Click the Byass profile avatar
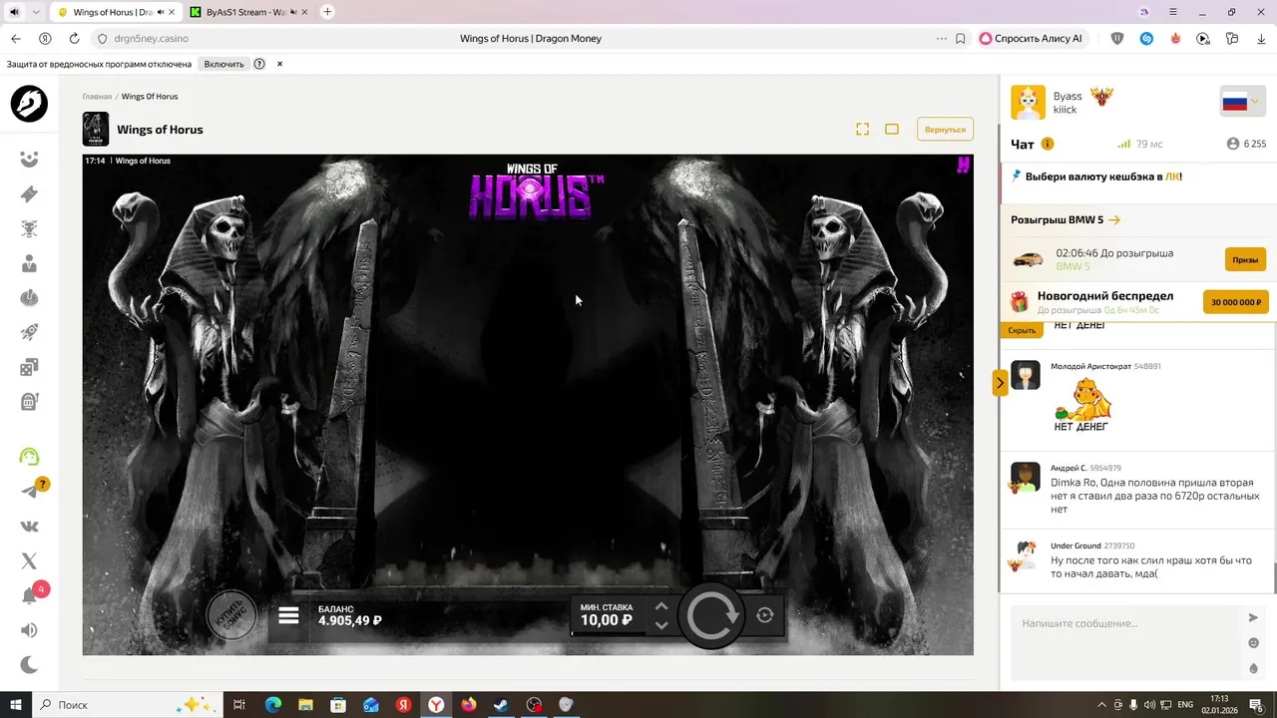1277x718 pixels. [1028, 103]
